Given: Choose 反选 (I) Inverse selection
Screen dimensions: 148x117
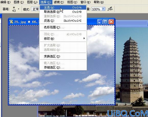Looking at the screenshot, I should click(63, 21).
